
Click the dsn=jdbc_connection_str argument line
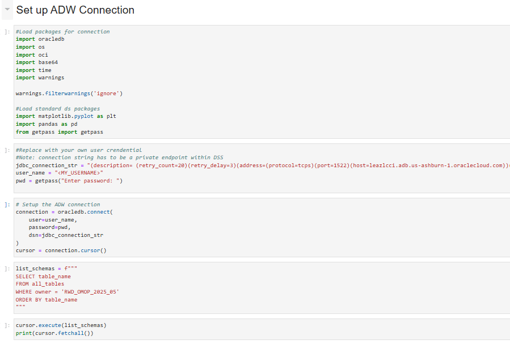coord(66,235)
